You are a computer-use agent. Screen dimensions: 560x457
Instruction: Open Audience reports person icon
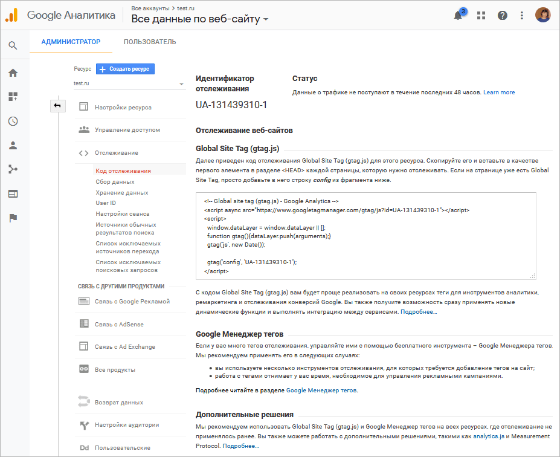point(13,146)
